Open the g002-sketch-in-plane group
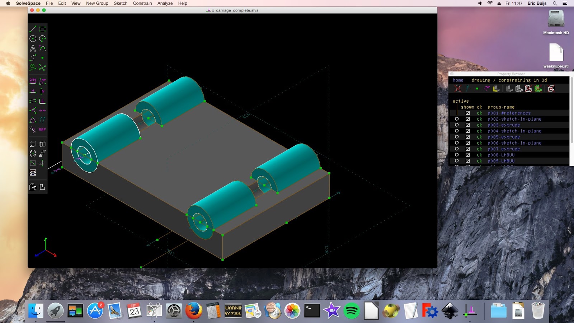This screenshot has width=574, height=323. tap(514, 119)
